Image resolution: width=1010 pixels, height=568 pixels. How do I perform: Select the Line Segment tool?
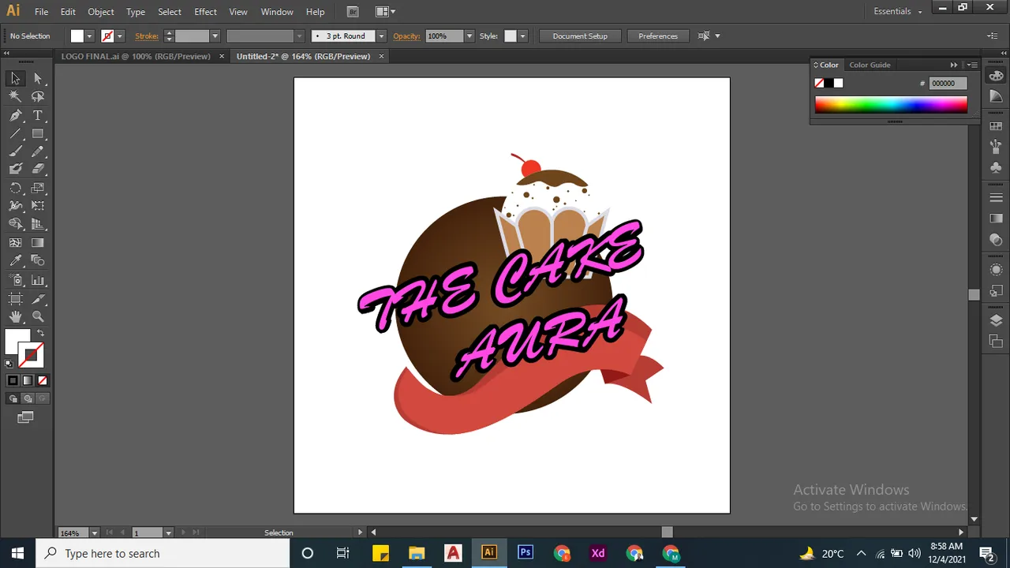click(15, 133)
